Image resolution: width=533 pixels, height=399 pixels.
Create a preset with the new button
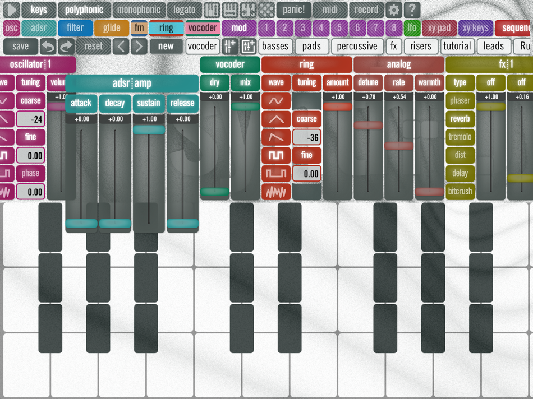(x=166, y=47)
